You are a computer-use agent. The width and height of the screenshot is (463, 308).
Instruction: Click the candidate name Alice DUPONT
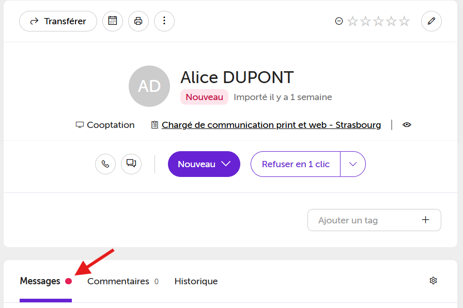[237, 77]
